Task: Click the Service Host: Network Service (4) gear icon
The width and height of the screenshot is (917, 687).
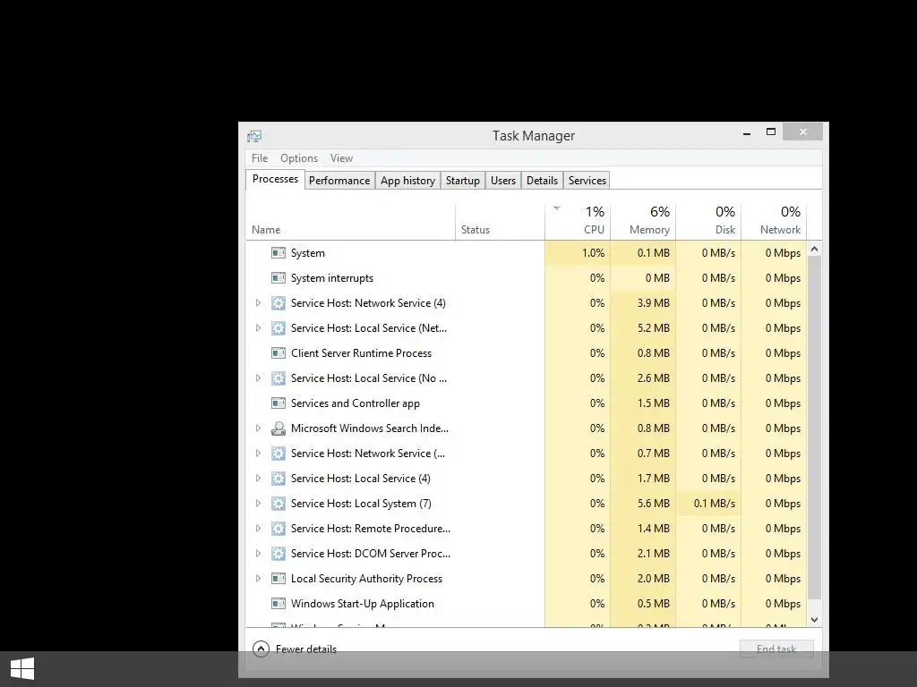Action: (279, 303)
